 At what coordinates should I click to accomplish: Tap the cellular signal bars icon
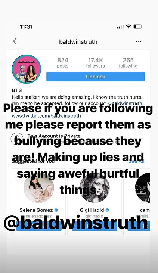[x=120, y=27]
